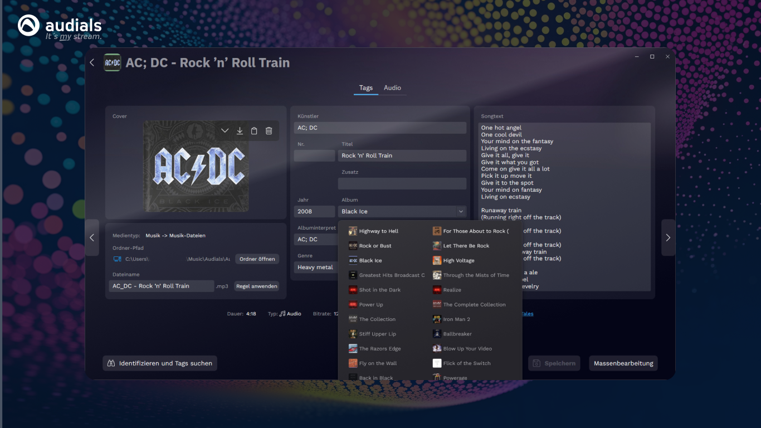Download cover art with the download icon

(x=240, y=130)
